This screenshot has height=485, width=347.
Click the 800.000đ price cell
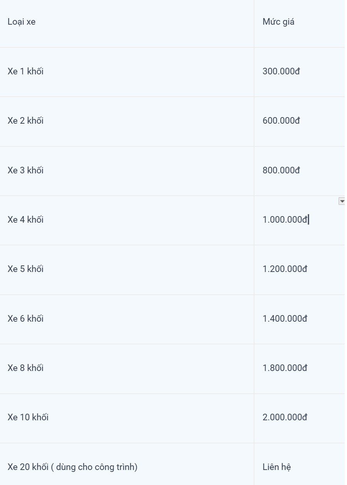point(281,170)
